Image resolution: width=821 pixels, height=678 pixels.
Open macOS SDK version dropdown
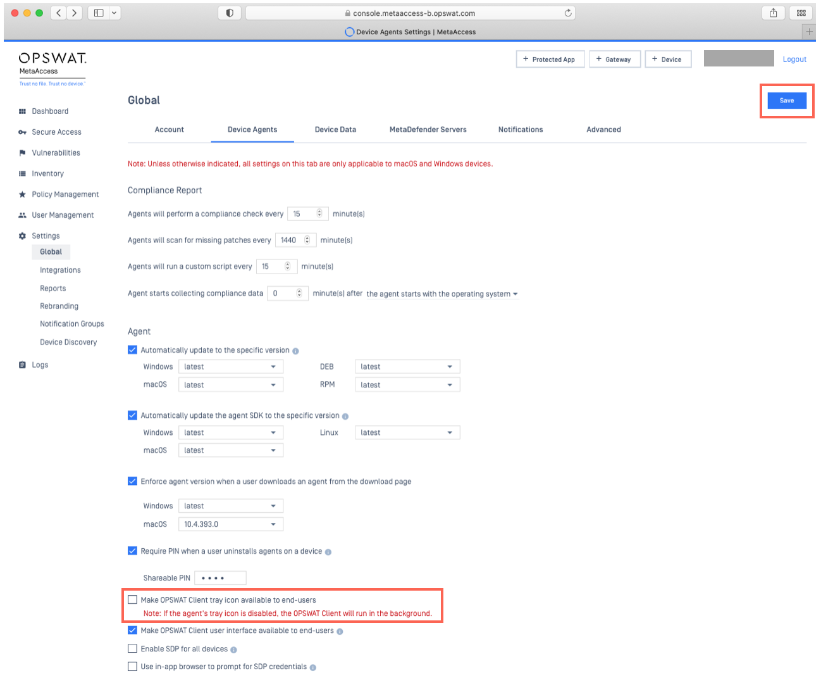point(231,450)
